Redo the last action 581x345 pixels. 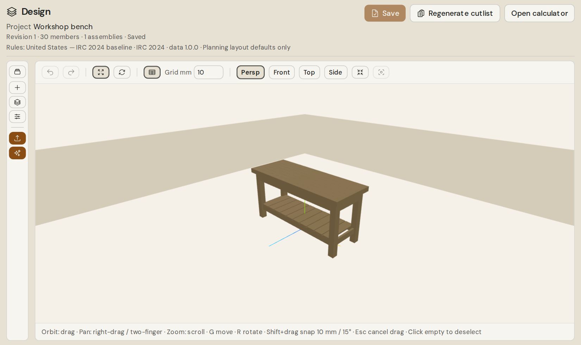(x=71, y=72)
